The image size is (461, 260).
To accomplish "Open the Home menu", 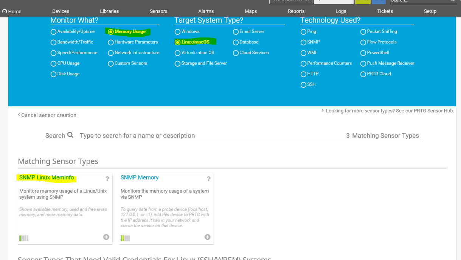I will [12, 11].
